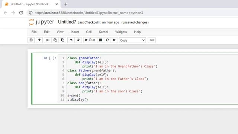Go forward in browser history

point(13,13)
